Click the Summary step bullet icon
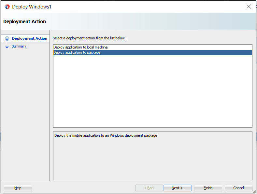257x194 pixels. pos(7,47)
